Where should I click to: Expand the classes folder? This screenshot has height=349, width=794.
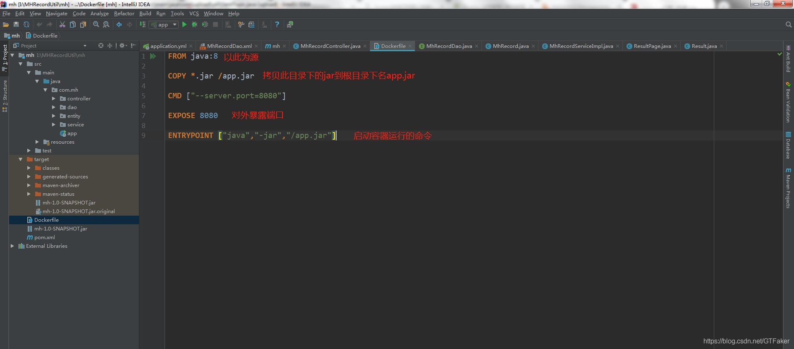pyautogui.click(x=29, y=168)
